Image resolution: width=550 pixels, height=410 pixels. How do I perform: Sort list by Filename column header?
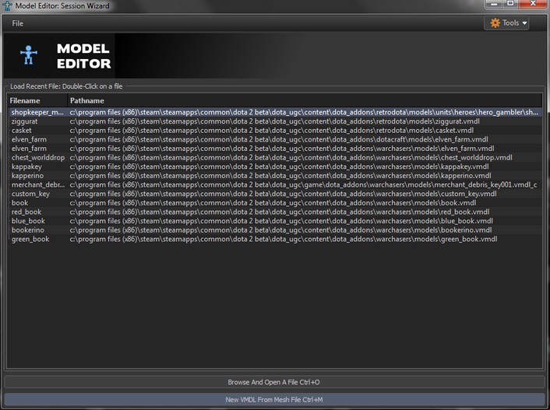tap(36, 100)
